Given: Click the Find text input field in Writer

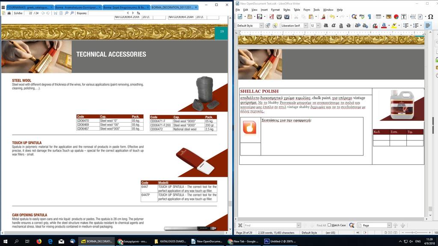Looking at the screenshot, I should point(270,225).
